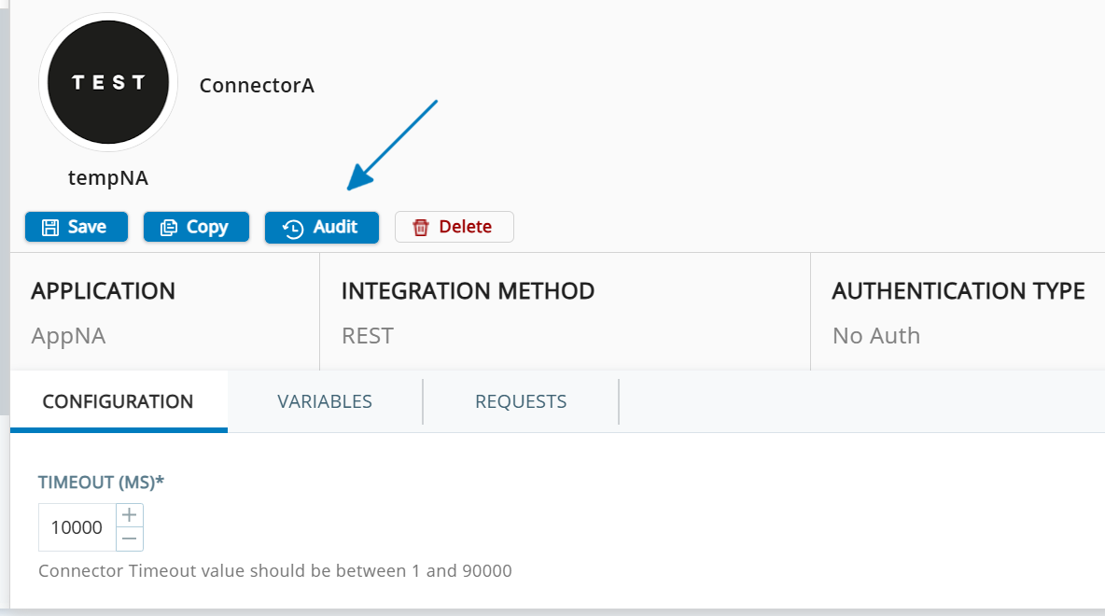Switch to the Configuration tab

point(118,401)
